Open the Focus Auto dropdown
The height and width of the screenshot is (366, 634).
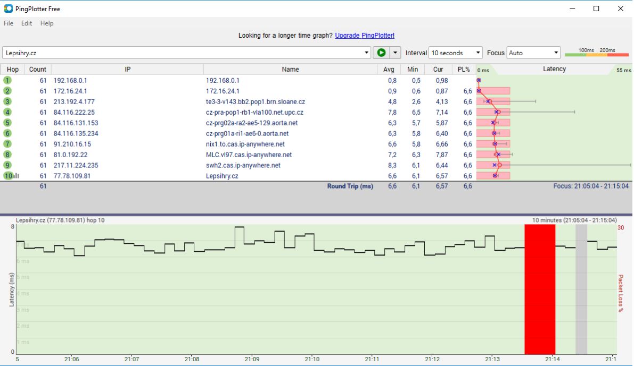(533, 53)
